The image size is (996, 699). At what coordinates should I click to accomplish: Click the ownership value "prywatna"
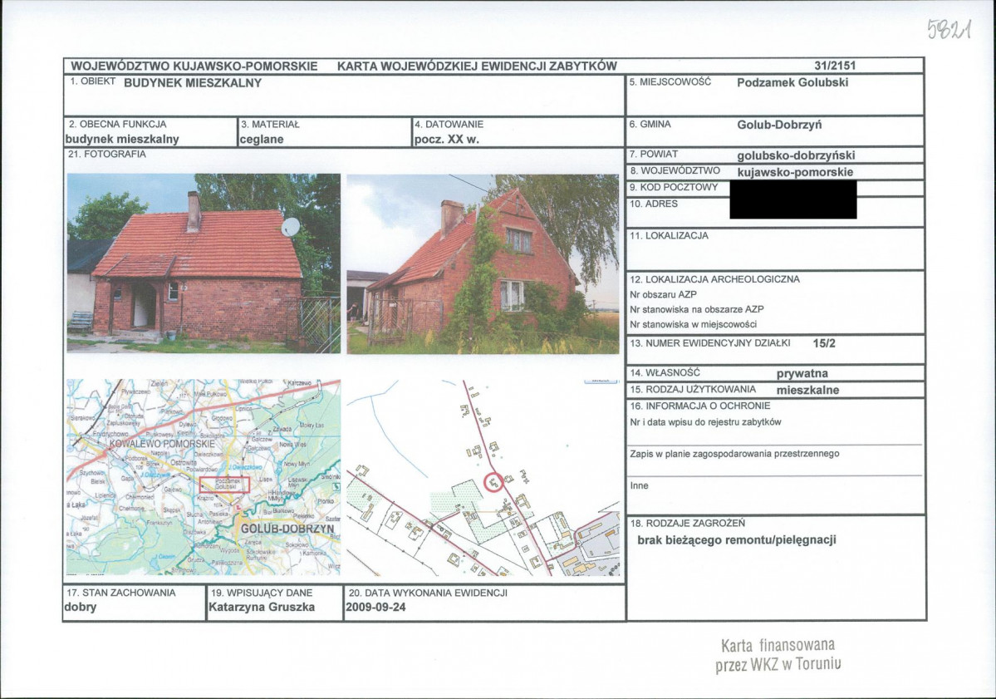(x=802, y=374)
